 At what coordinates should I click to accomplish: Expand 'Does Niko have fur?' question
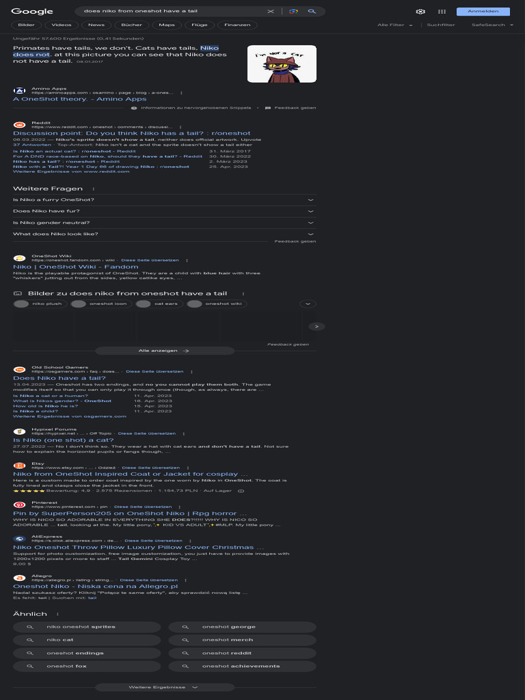[x=164, y=211]
